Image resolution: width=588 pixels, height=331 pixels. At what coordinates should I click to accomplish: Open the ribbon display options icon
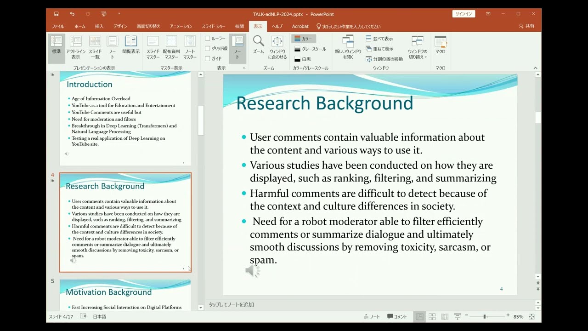click(x=488, y=14)
